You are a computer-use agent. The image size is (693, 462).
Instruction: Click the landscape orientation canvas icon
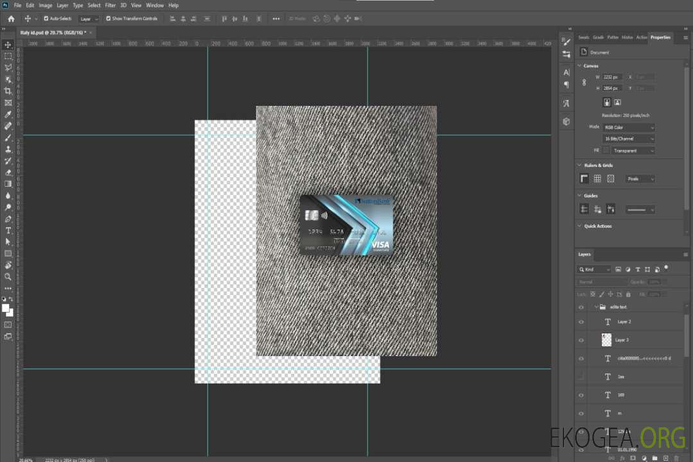(x=617, y=102)
